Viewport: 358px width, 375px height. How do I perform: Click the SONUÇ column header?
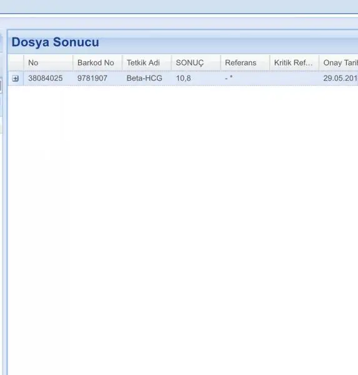point(196,62)
